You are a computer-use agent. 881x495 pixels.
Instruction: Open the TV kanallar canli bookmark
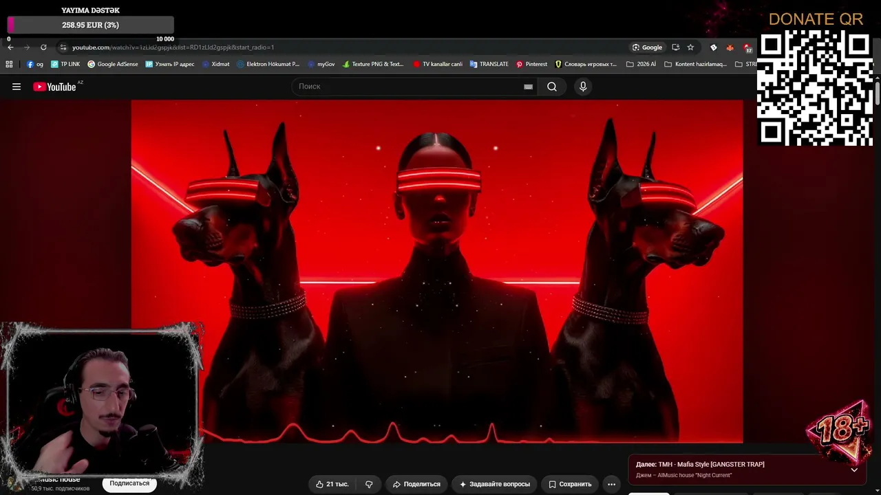click(438, 64)
